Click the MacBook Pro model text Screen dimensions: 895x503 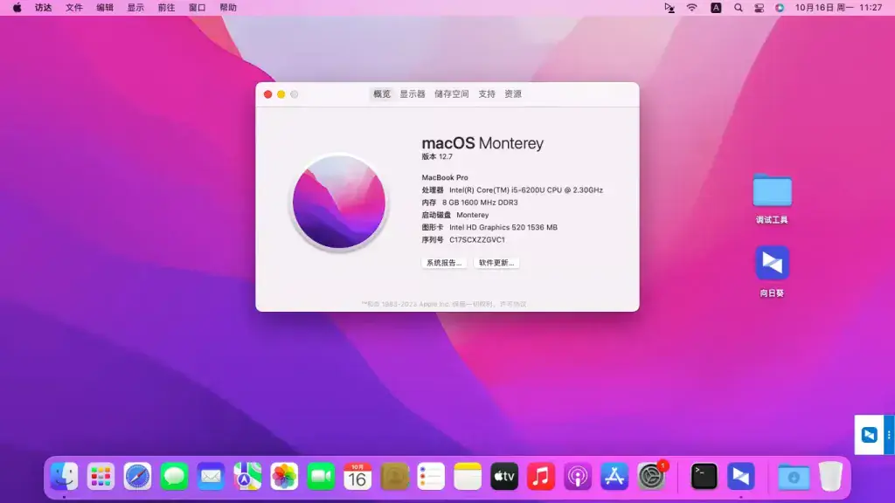point(445,178)
